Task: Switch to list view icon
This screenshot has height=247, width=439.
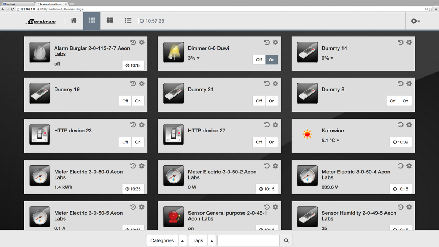Action: [x=128, y=20]
